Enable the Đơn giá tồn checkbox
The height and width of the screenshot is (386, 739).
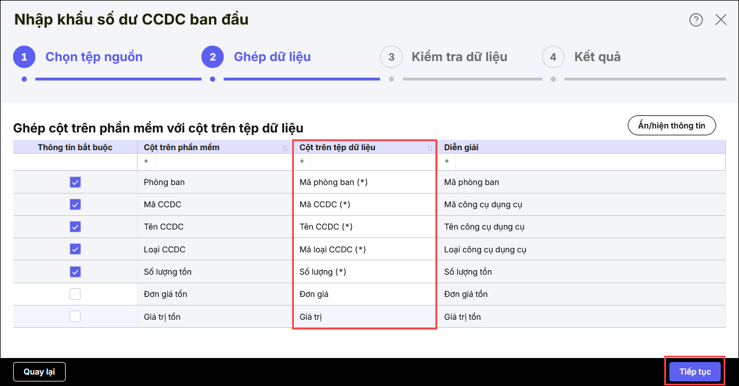pos(75,294)
